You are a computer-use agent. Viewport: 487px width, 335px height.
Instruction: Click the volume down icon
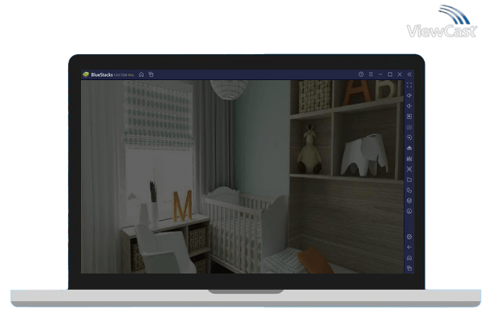click(x=409, y=106)
